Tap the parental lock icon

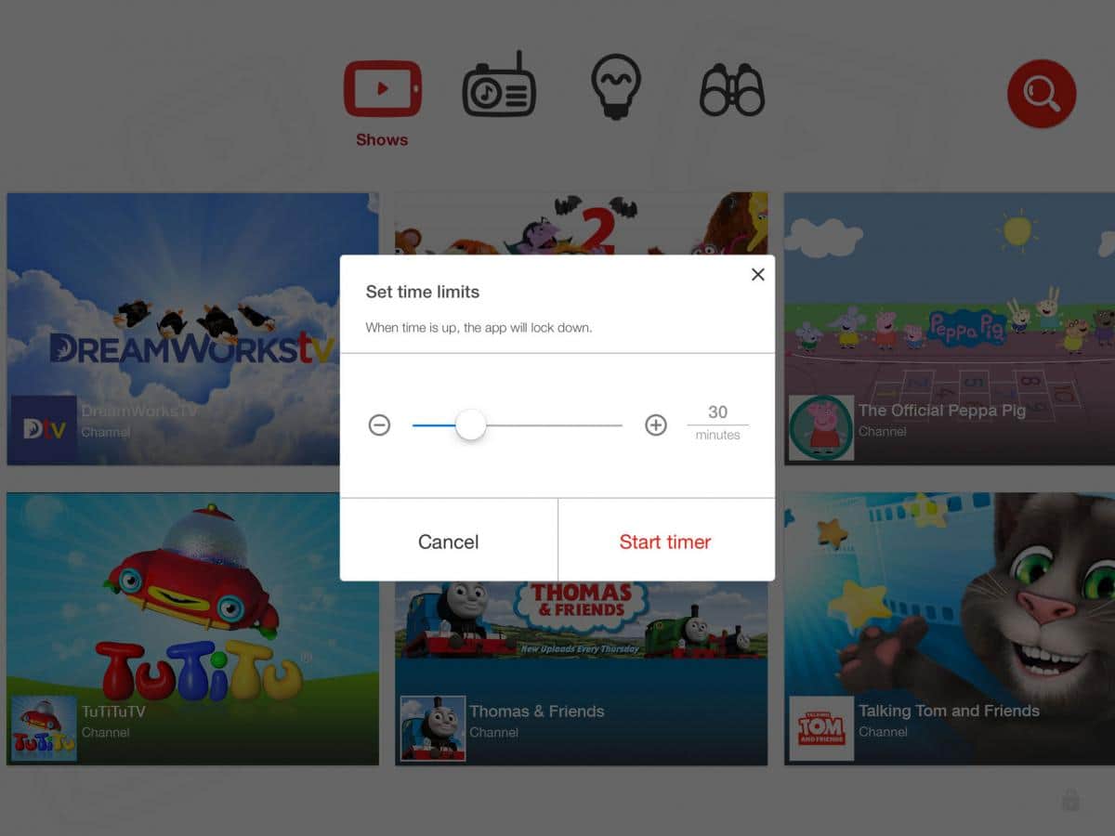(x=1070, y=800)
